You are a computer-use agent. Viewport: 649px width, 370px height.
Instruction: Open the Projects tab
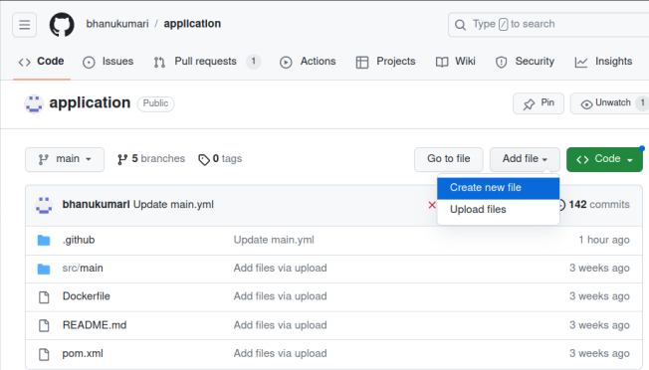click(385, 62)
